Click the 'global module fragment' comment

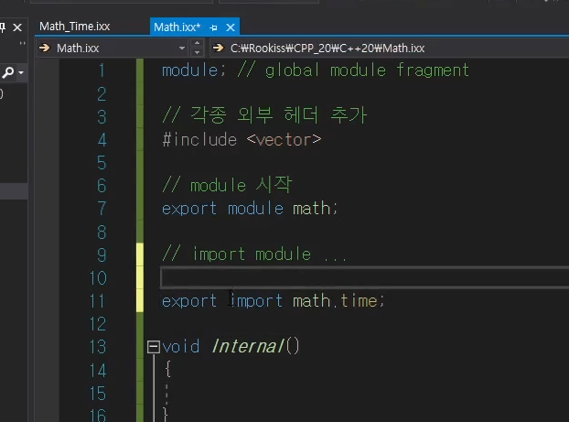click(x=367, y=70)
